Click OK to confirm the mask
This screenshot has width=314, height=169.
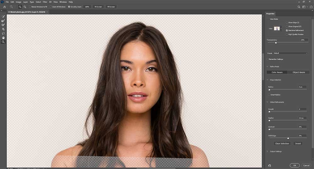pyautogui.click(x=295, y=166)
